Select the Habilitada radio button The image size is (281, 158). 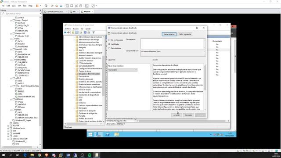109,44
